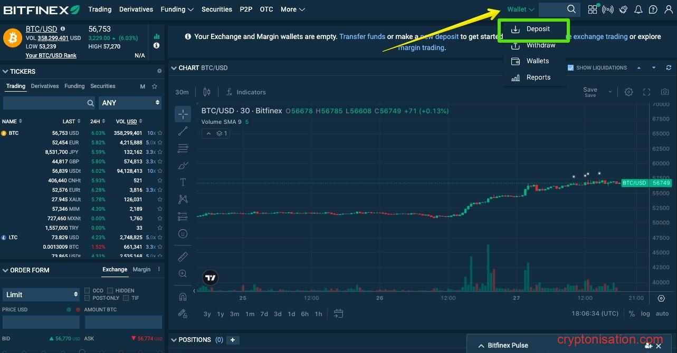The width and height of the screenshot is (677, 353).
Task: Take chart snapshot with camera icon
Action: (665, 92)
